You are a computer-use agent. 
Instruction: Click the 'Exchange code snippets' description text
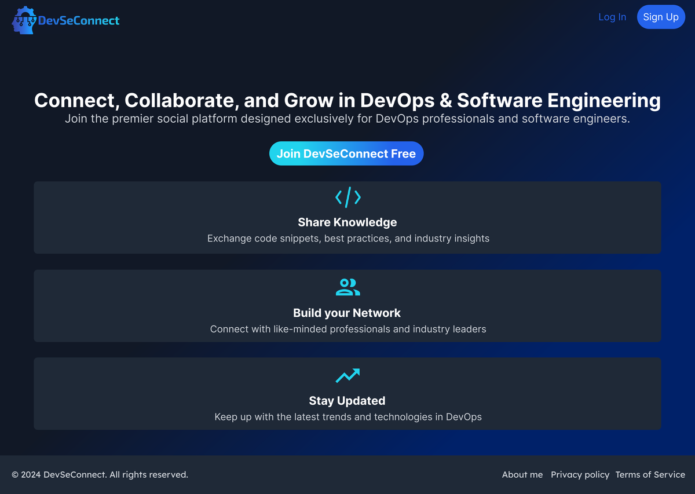coord(348,239)
